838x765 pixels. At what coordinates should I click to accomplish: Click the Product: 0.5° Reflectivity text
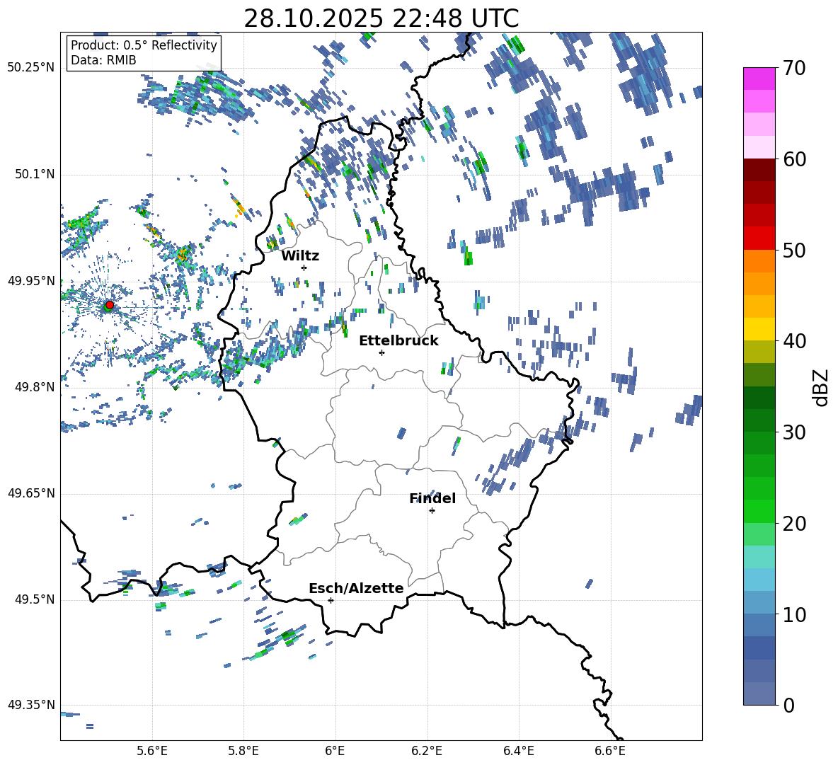pyautogui.click(x=144, y=45)
